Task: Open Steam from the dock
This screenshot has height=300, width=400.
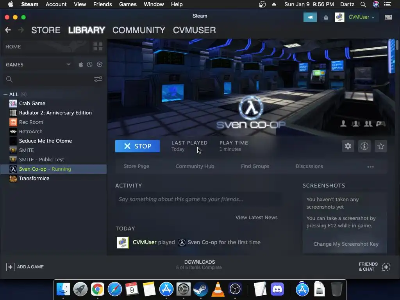Action: tap(200, 289)
